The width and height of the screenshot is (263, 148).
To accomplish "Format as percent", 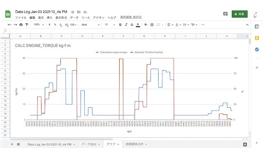I will point(55,25).
